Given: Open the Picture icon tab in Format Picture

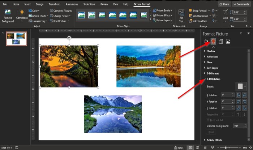Looking at the screenshot, I should coord(228,41).
